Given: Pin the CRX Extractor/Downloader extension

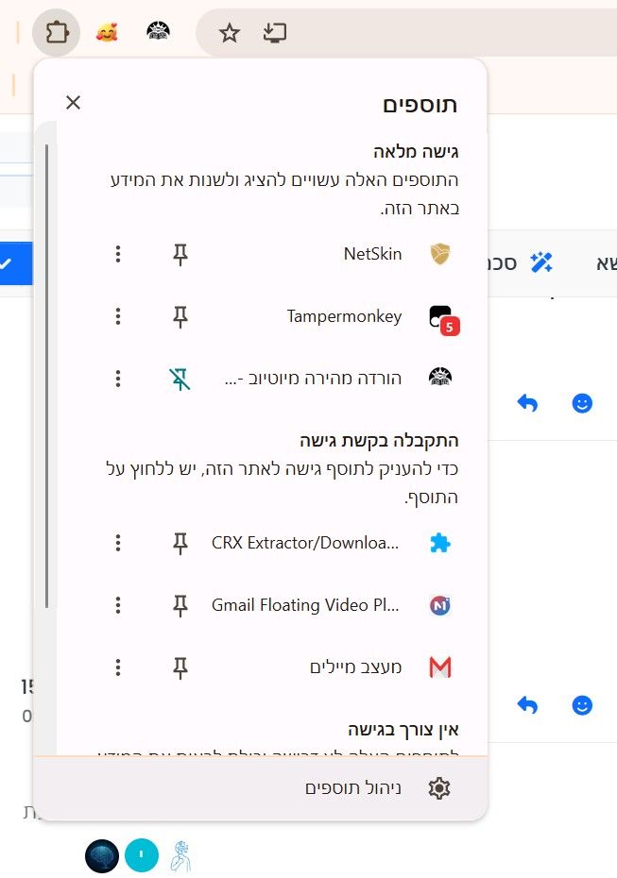Looking at the screenshot, I should pos(180,543).
